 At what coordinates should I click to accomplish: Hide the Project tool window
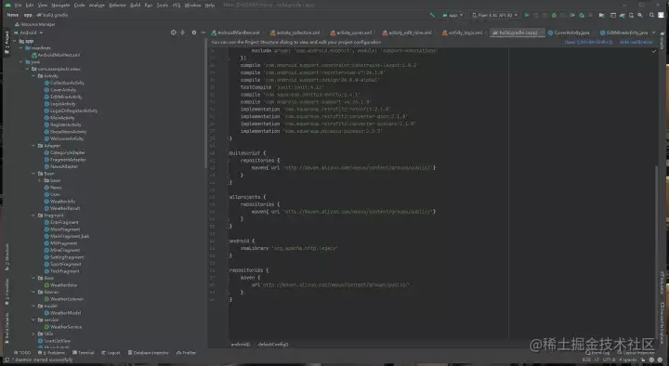click(203, 33)
